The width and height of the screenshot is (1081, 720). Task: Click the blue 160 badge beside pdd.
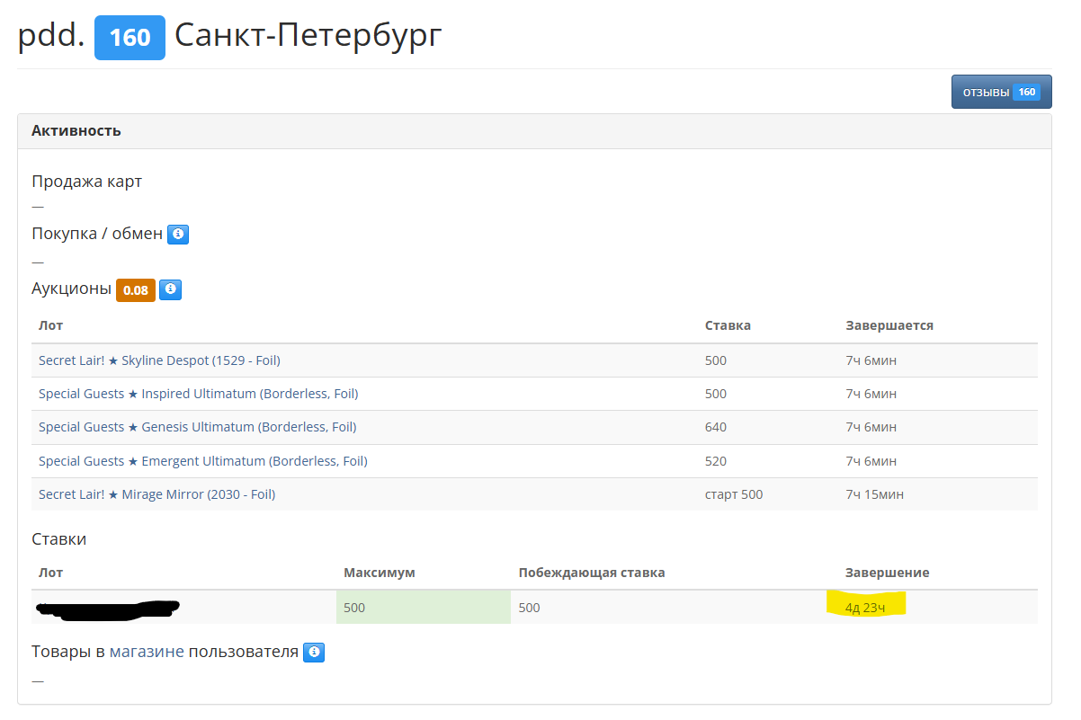(130, 40)
